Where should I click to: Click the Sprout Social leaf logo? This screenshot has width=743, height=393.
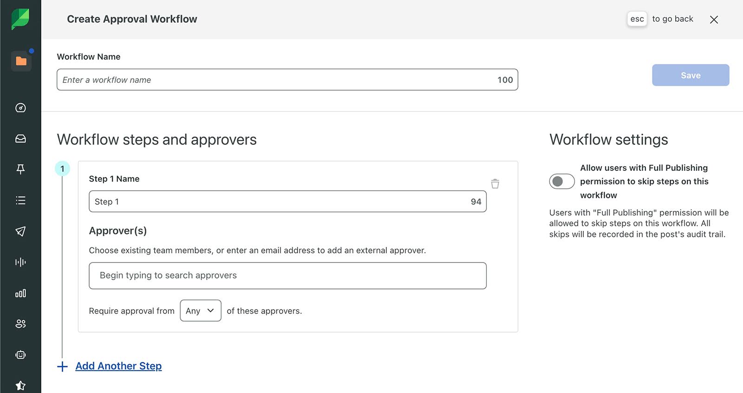point(20,19)
